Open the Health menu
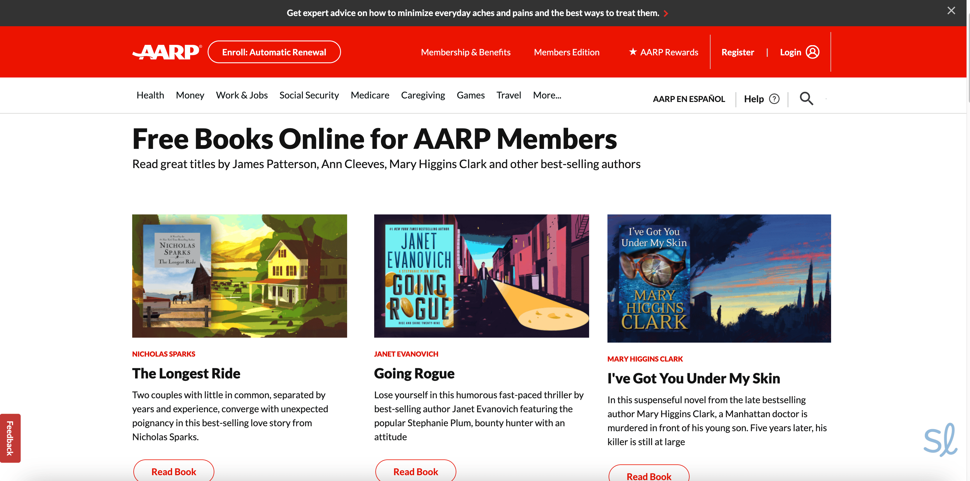The width and height of the screenshot is (970, 481). [x=150, y=95]
